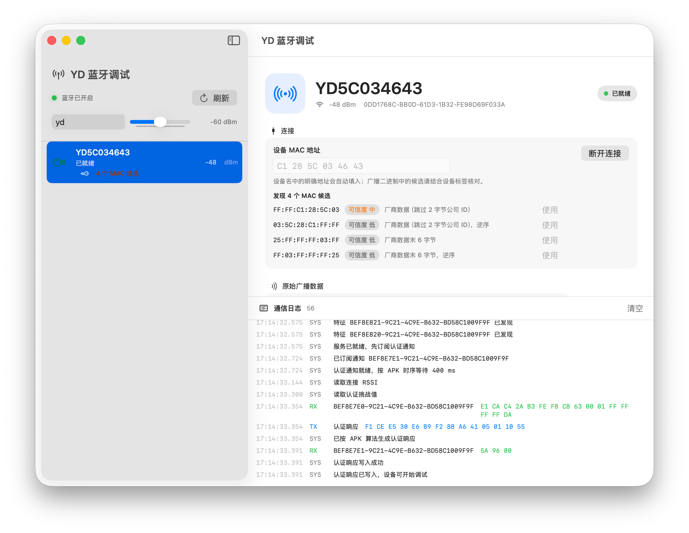689x533 pixels.
Task: Clear the log with 清空
Action: pos(635,308)
